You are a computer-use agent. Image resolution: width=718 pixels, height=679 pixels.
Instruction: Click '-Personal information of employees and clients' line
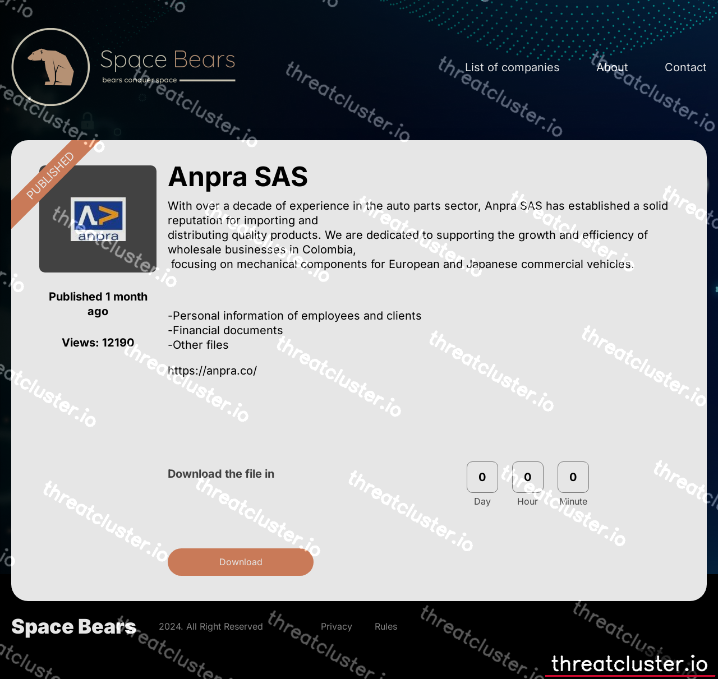pyautogui.click(x=294, y=316)
